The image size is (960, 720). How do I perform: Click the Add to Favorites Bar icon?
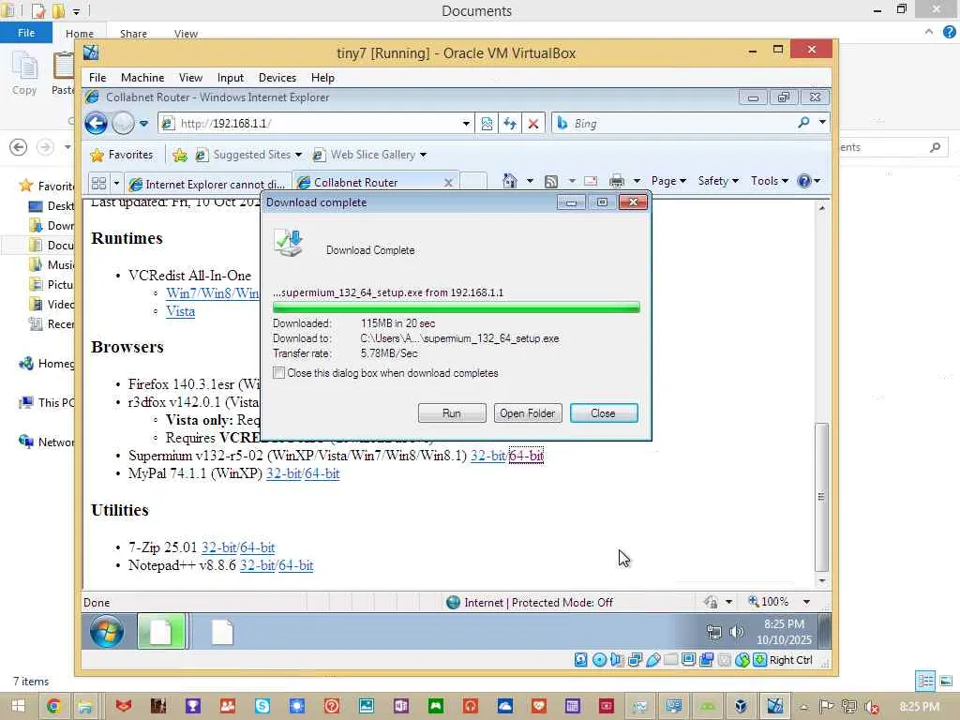(x=179, y=155)
